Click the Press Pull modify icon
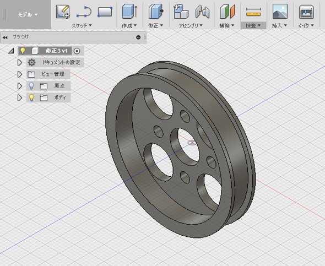The image size is (325, 266). coord(156,12)
